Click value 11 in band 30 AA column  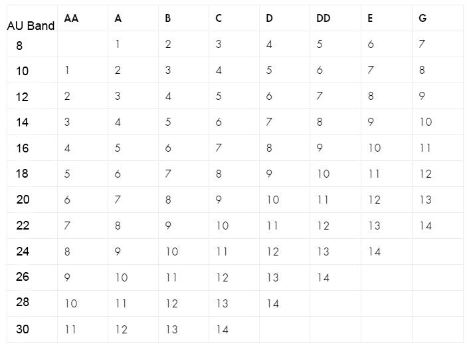click(70, 329)
